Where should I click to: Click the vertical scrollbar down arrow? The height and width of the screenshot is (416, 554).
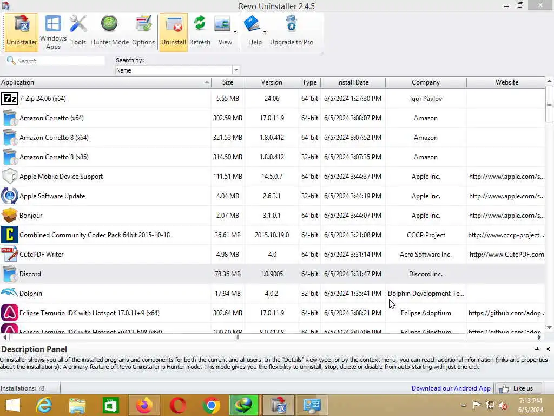point(550,328)
